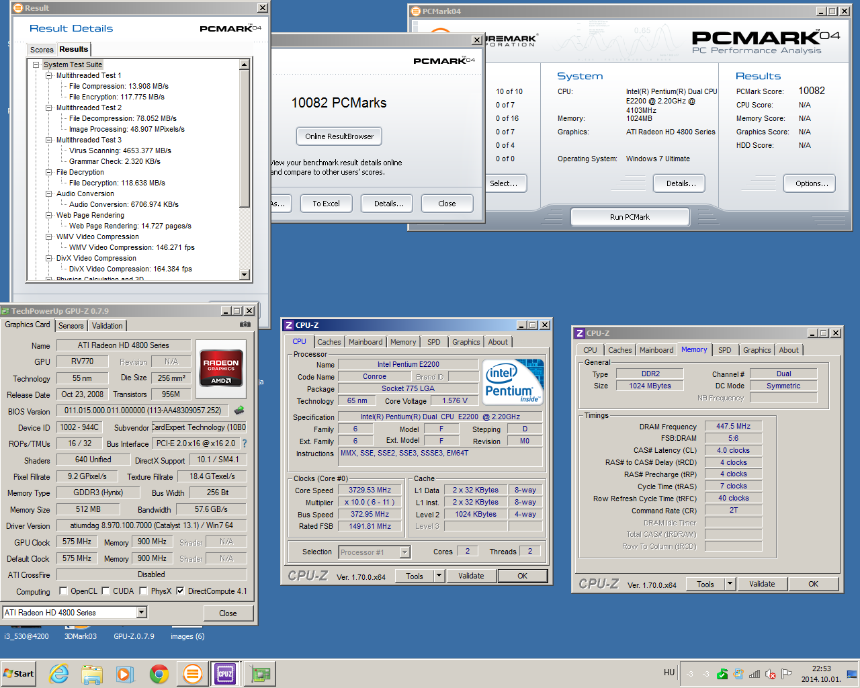
Task: Open Google Chrome from the taskbar
Action: 159,674
